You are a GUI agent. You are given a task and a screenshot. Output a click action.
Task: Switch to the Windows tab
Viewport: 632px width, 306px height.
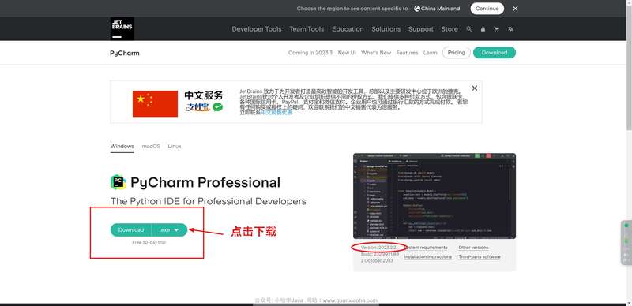pos(122,146)
